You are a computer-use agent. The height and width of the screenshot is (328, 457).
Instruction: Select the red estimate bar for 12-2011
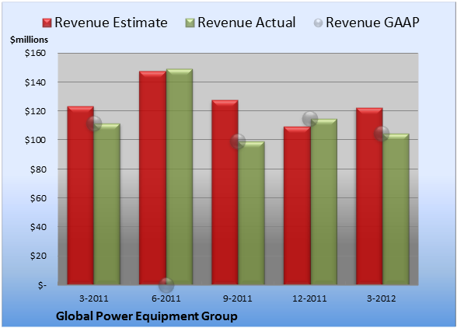[x=297, y=205]
